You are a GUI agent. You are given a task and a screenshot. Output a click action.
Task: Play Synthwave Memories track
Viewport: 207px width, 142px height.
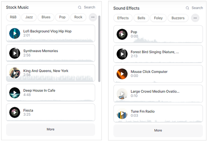click(14, 53)
